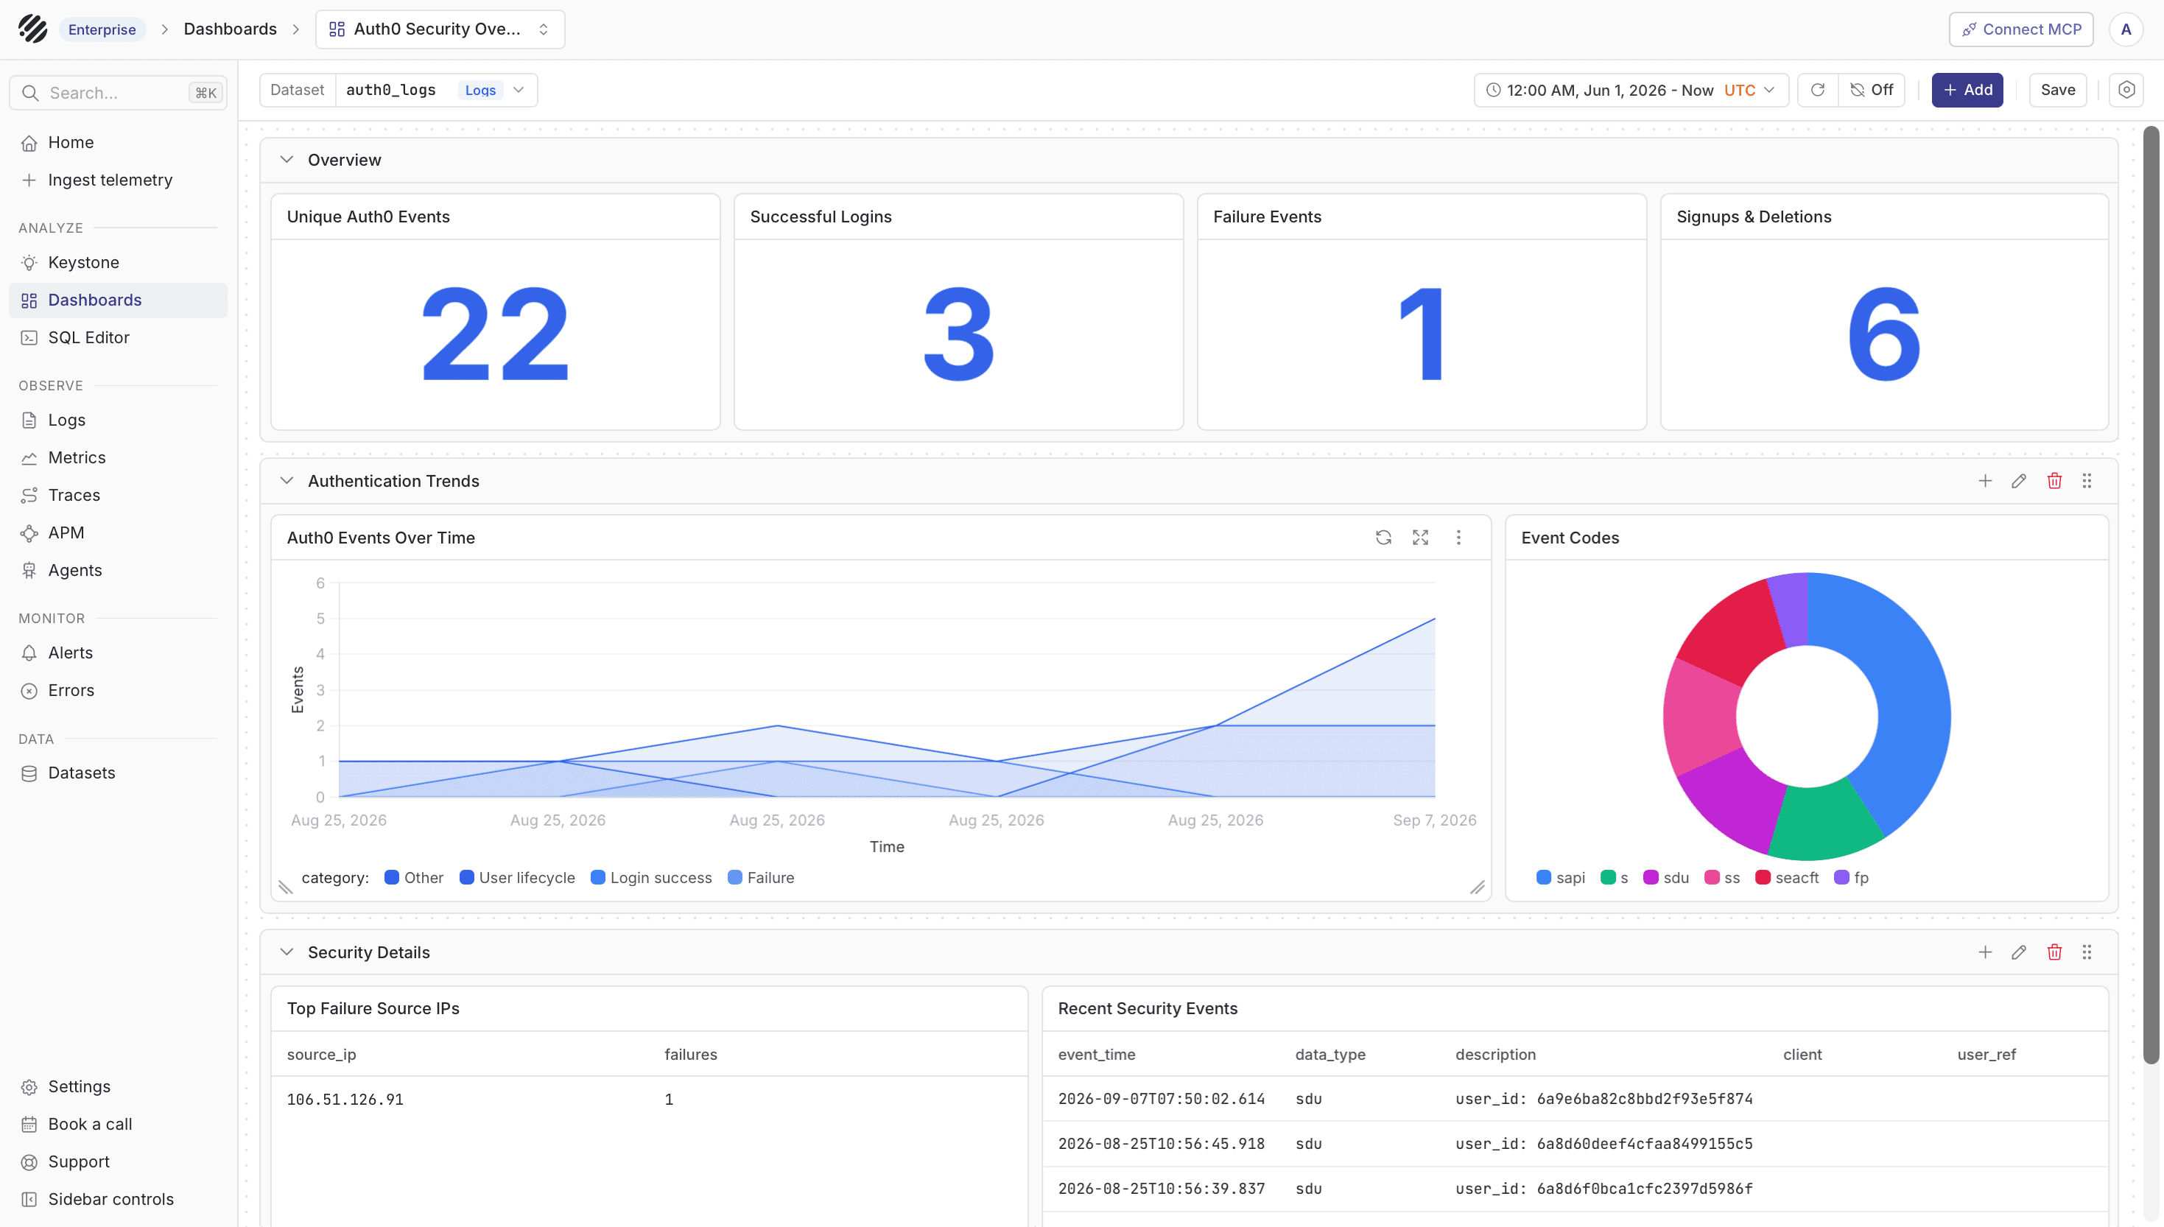Screen dimensions: 2164x1227
Task: Toggle auto-refresh Off button
Action: (x=1871, y=90)
